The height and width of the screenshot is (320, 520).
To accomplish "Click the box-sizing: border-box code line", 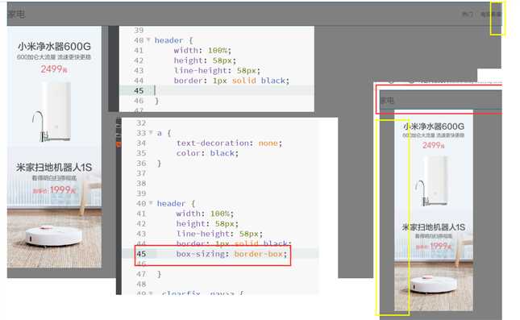I will point(231,254).
